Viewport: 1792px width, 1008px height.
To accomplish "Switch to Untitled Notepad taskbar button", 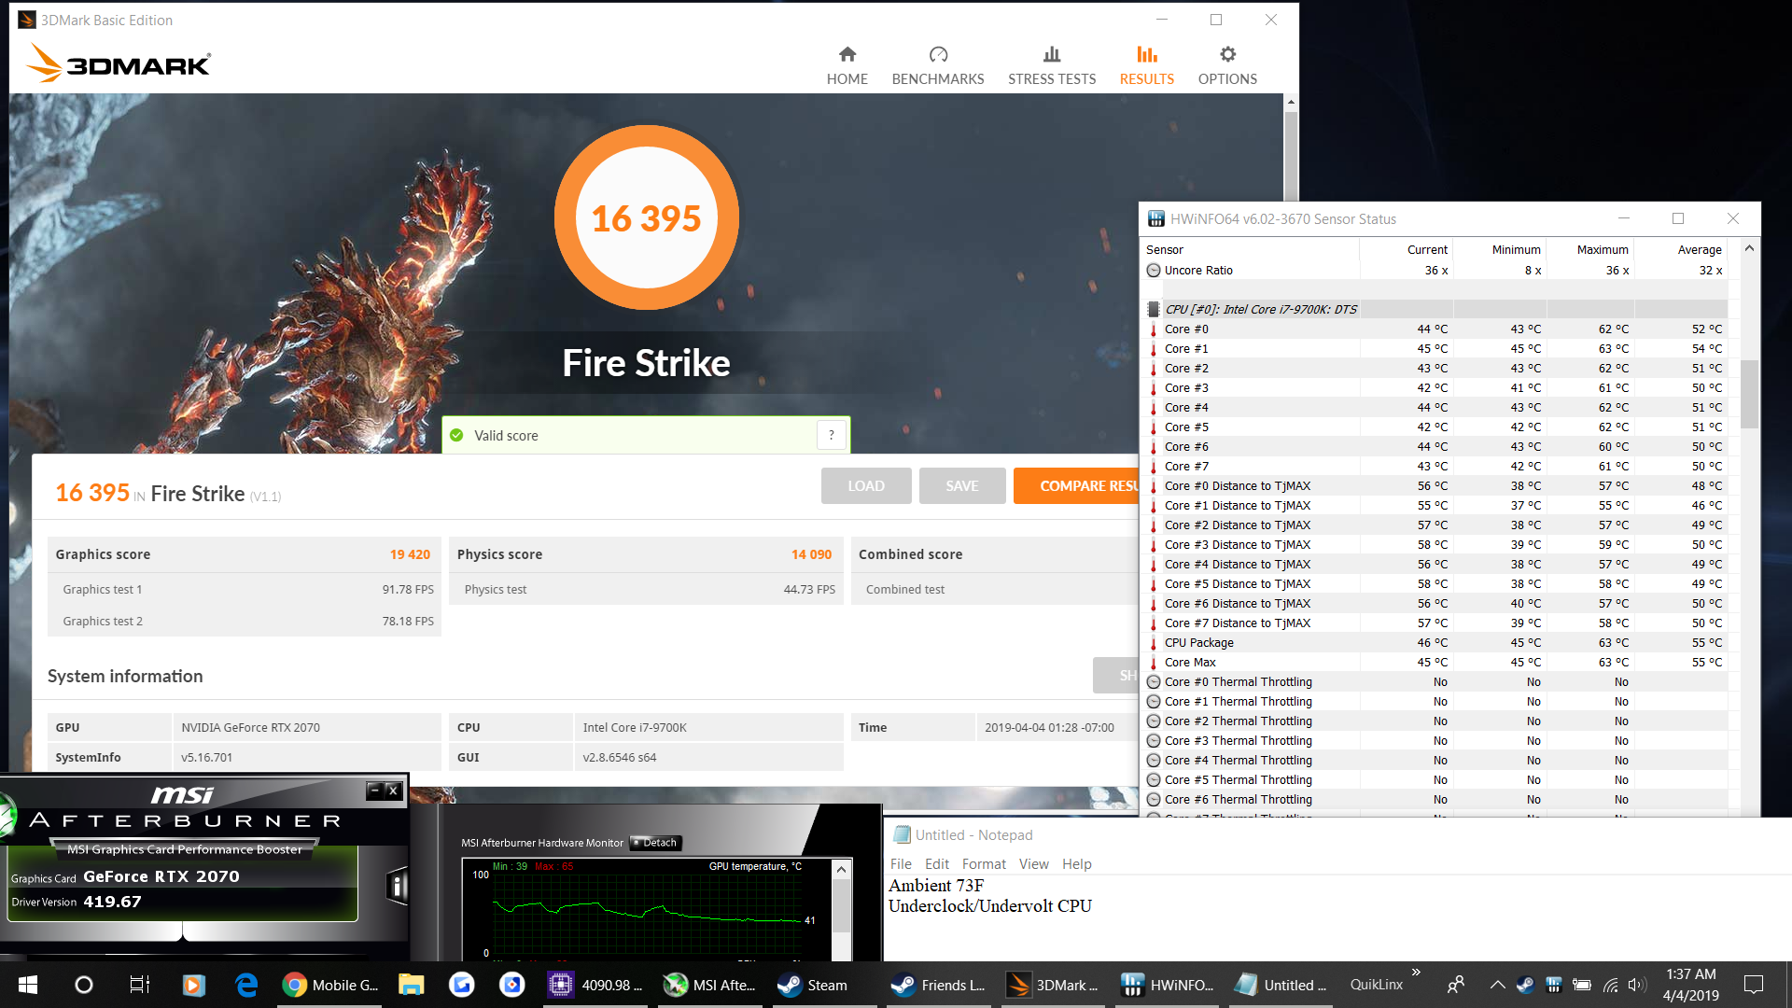I will pyautogui.click(x=1281, y=985).
